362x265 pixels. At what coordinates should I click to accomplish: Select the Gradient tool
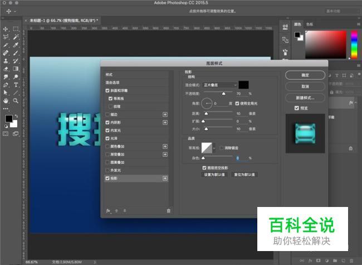tap(16, 69)
